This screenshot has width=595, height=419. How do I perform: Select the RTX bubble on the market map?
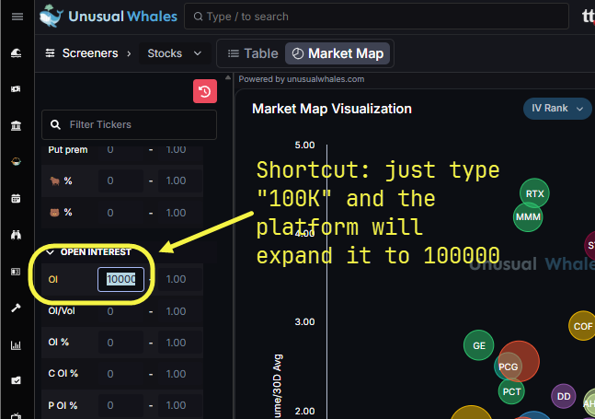click(x=534, y=193)
